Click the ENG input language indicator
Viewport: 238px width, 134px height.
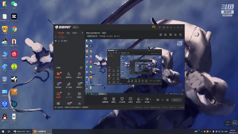tap(226, 131)
